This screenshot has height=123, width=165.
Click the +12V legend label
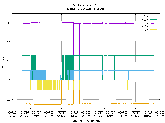[145, 20]
